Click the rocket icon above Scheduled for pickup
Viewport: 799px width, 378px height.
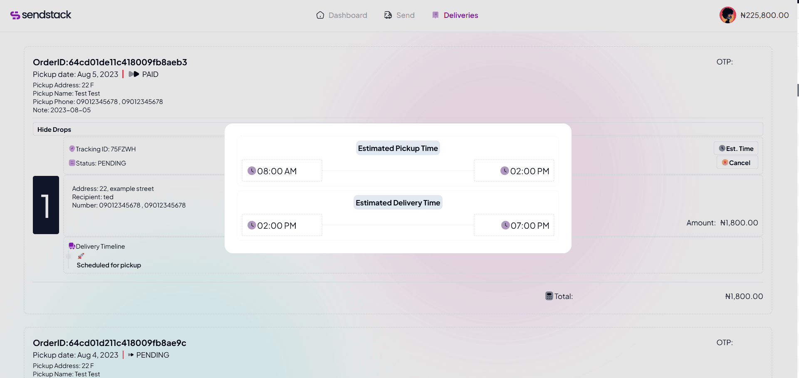click(81, 256)
